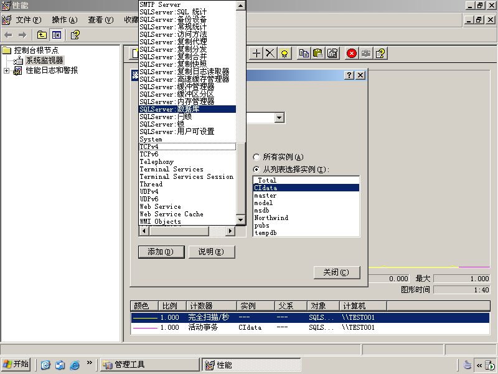The image size is (498, 374).
Task: Click the Internet Explorer quick launch icon
Action: coord(75,365)
